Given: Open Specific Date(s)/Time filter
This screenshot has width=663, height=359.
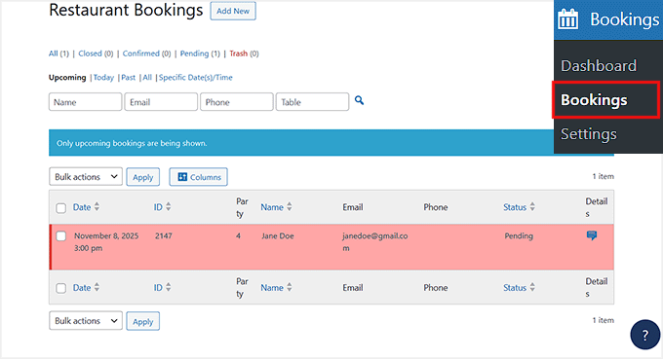Looking at the screenshot, I should [x=196, y=78].
